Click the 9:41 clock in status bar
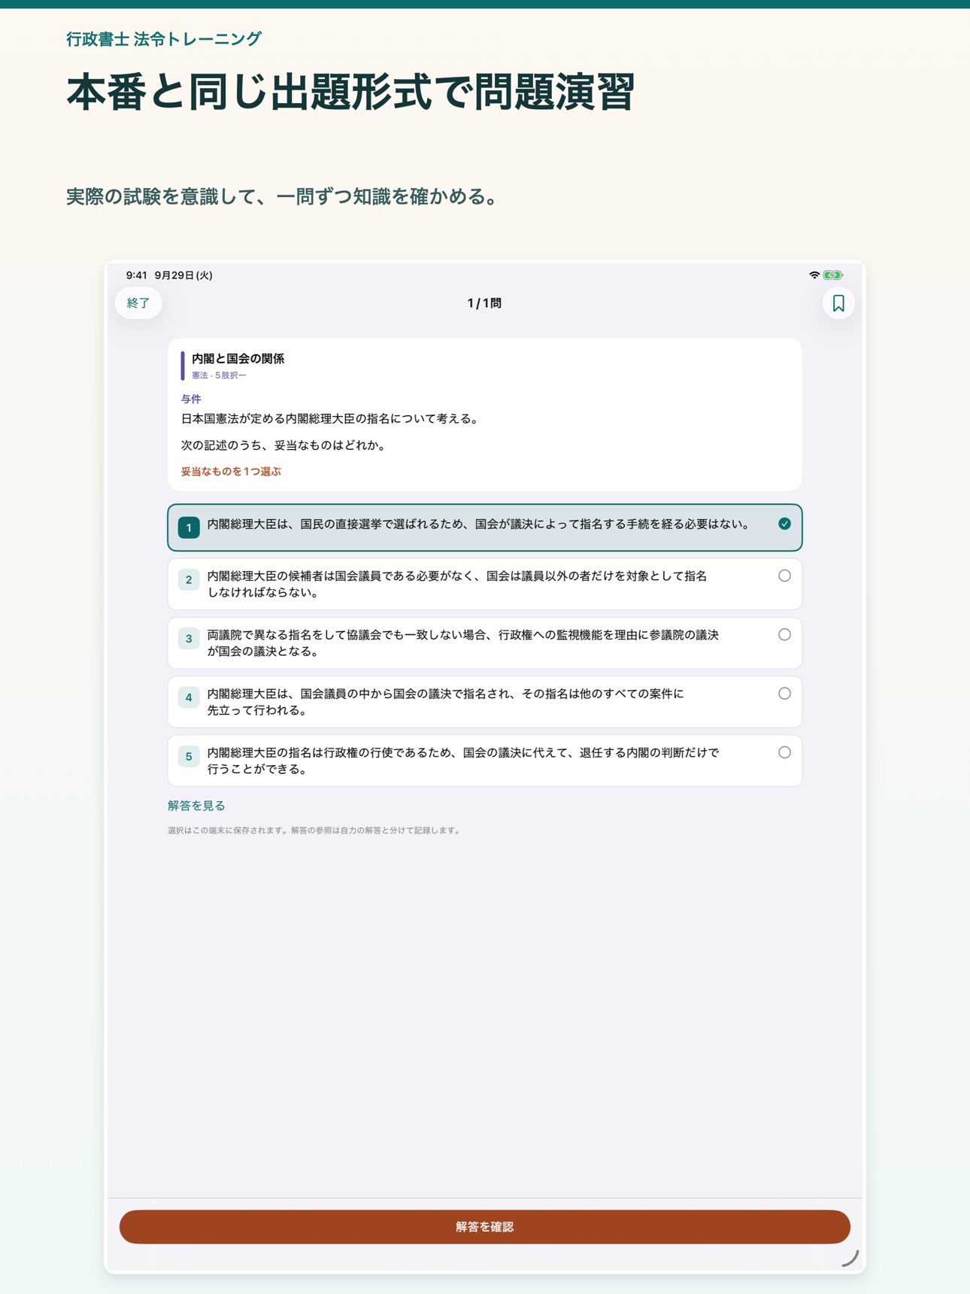970x1294 pixels. pos(136,275)
